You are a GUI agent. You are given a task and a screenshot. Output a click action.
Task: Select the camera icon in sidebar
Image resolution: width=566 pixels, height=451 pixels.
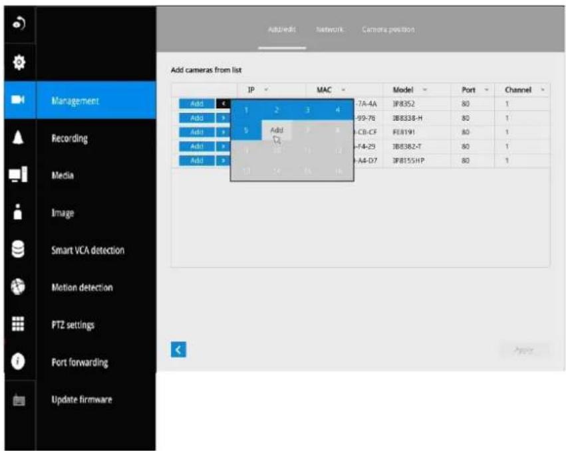click(x=18, y=100)
